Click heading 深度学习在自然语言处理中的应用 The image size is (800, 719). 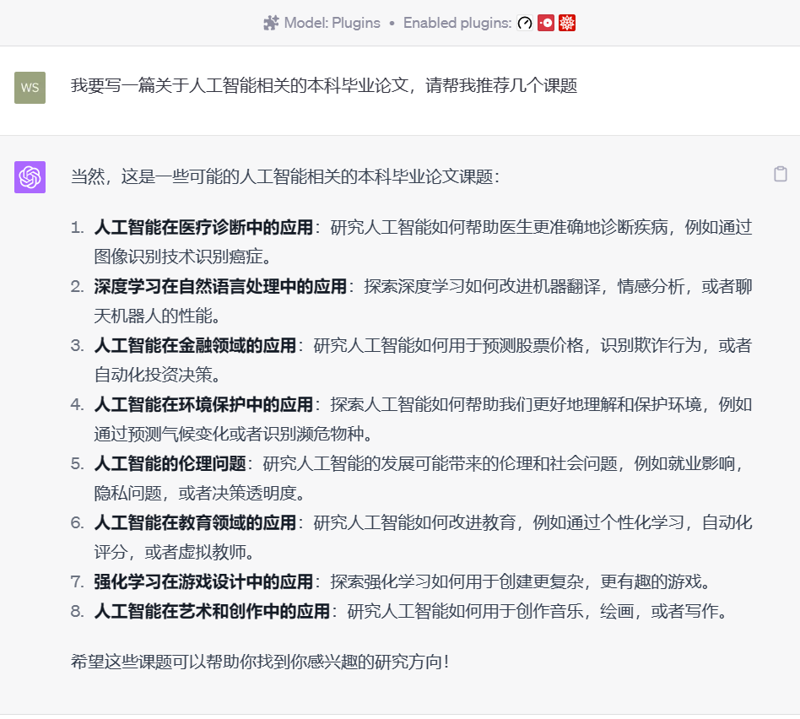[x=220, y=286]
